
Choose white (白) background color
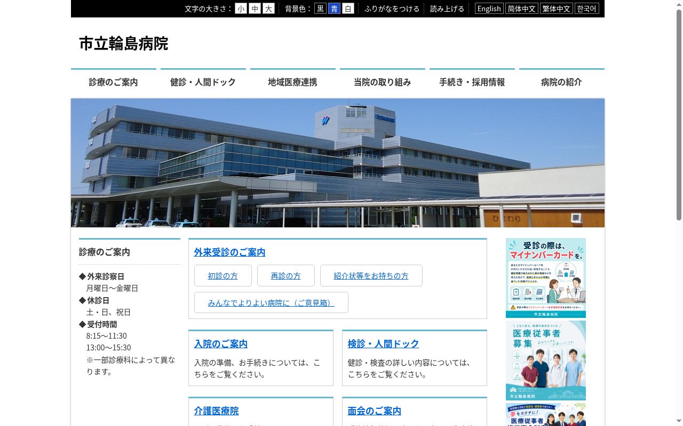(x=348, y=9)
